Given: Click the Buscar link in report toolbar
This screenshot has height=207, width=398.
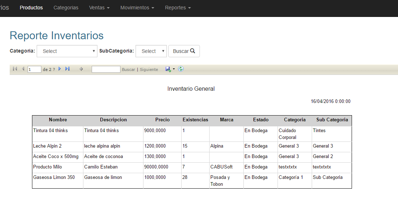Looking at the screenshot, I should (128, 69).
